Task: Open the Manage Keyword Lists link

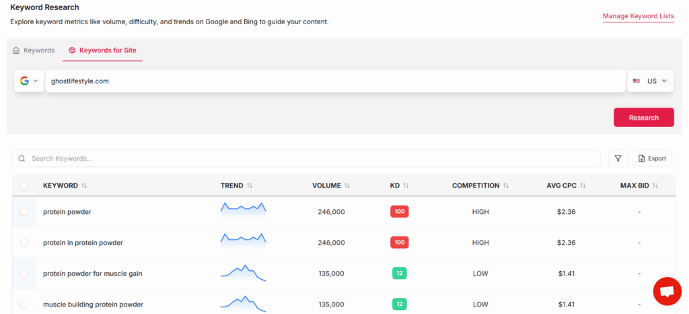Action: click(x=638, y=16)
